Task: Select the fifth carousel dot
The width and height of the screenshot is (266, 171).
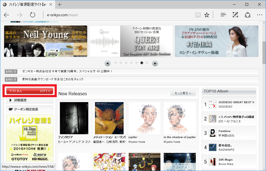Action: tap(137, 63)
